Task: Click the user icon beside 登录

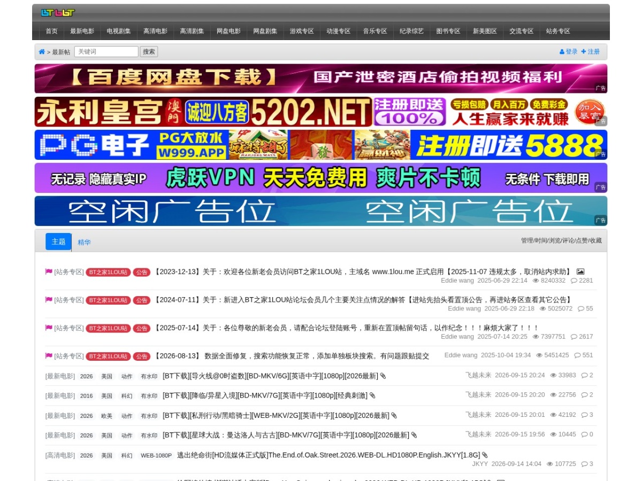Action: click(x=562, y=52)
